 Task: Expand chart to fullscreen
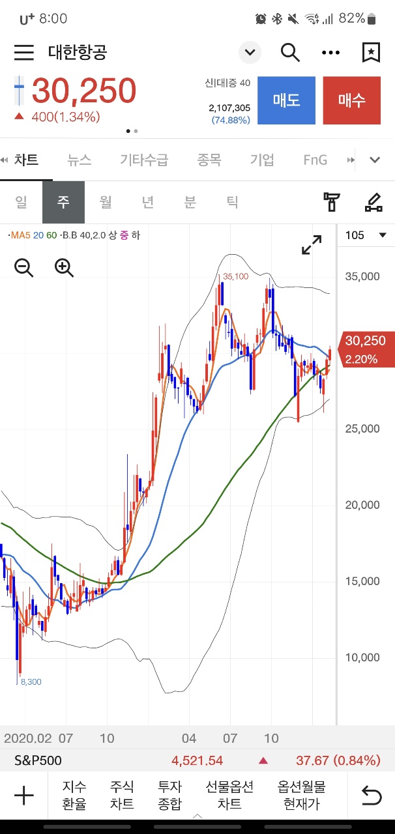[x=312, y=246]
